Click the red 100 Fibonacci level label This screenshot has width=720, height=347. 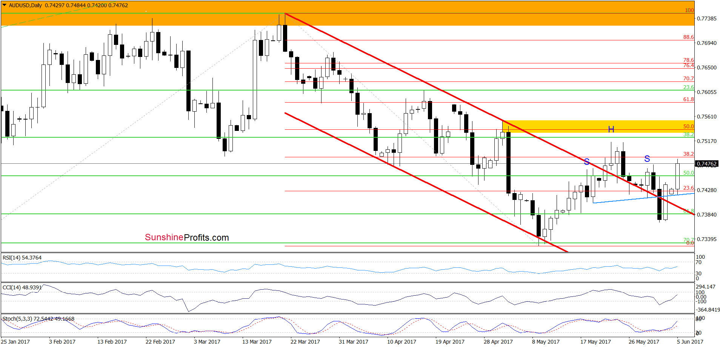click(689, 10)
